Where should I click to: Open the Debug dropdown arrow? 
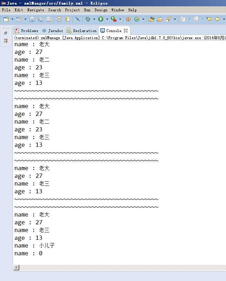pyautogui.click(x=94, y=19)
